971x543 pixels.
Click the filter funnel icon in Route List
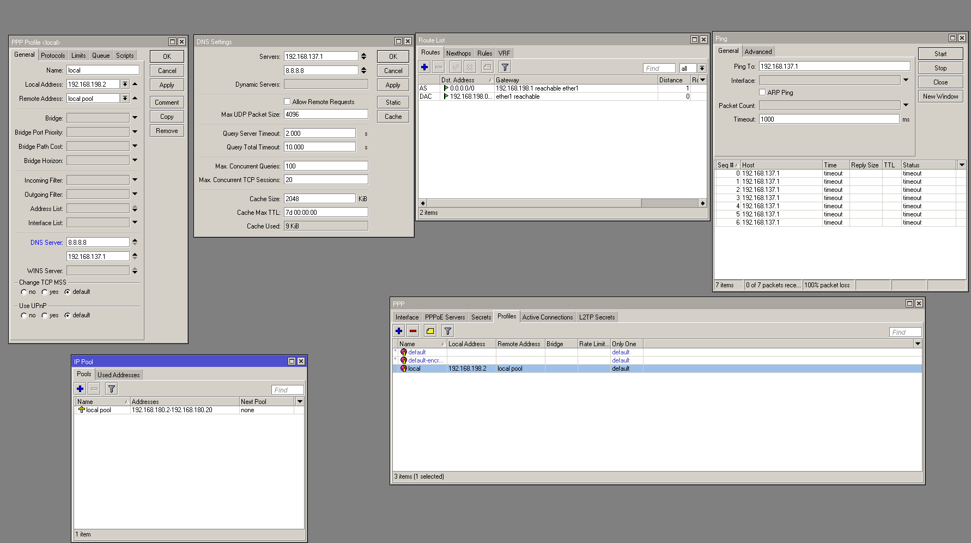coord(505,67)
